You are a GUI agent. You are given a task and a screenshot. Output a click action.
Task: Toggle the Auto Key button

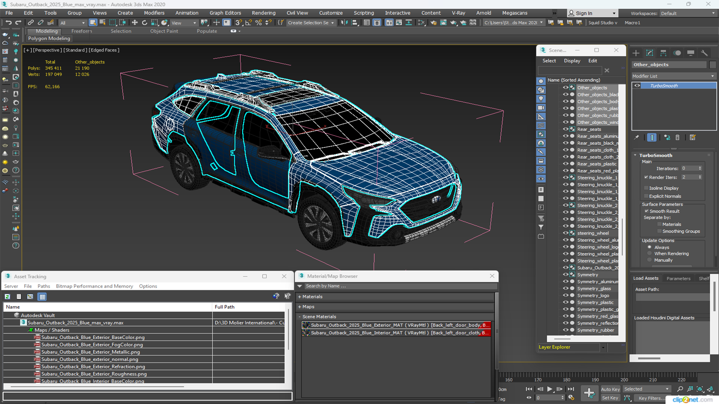coord(610,389)
